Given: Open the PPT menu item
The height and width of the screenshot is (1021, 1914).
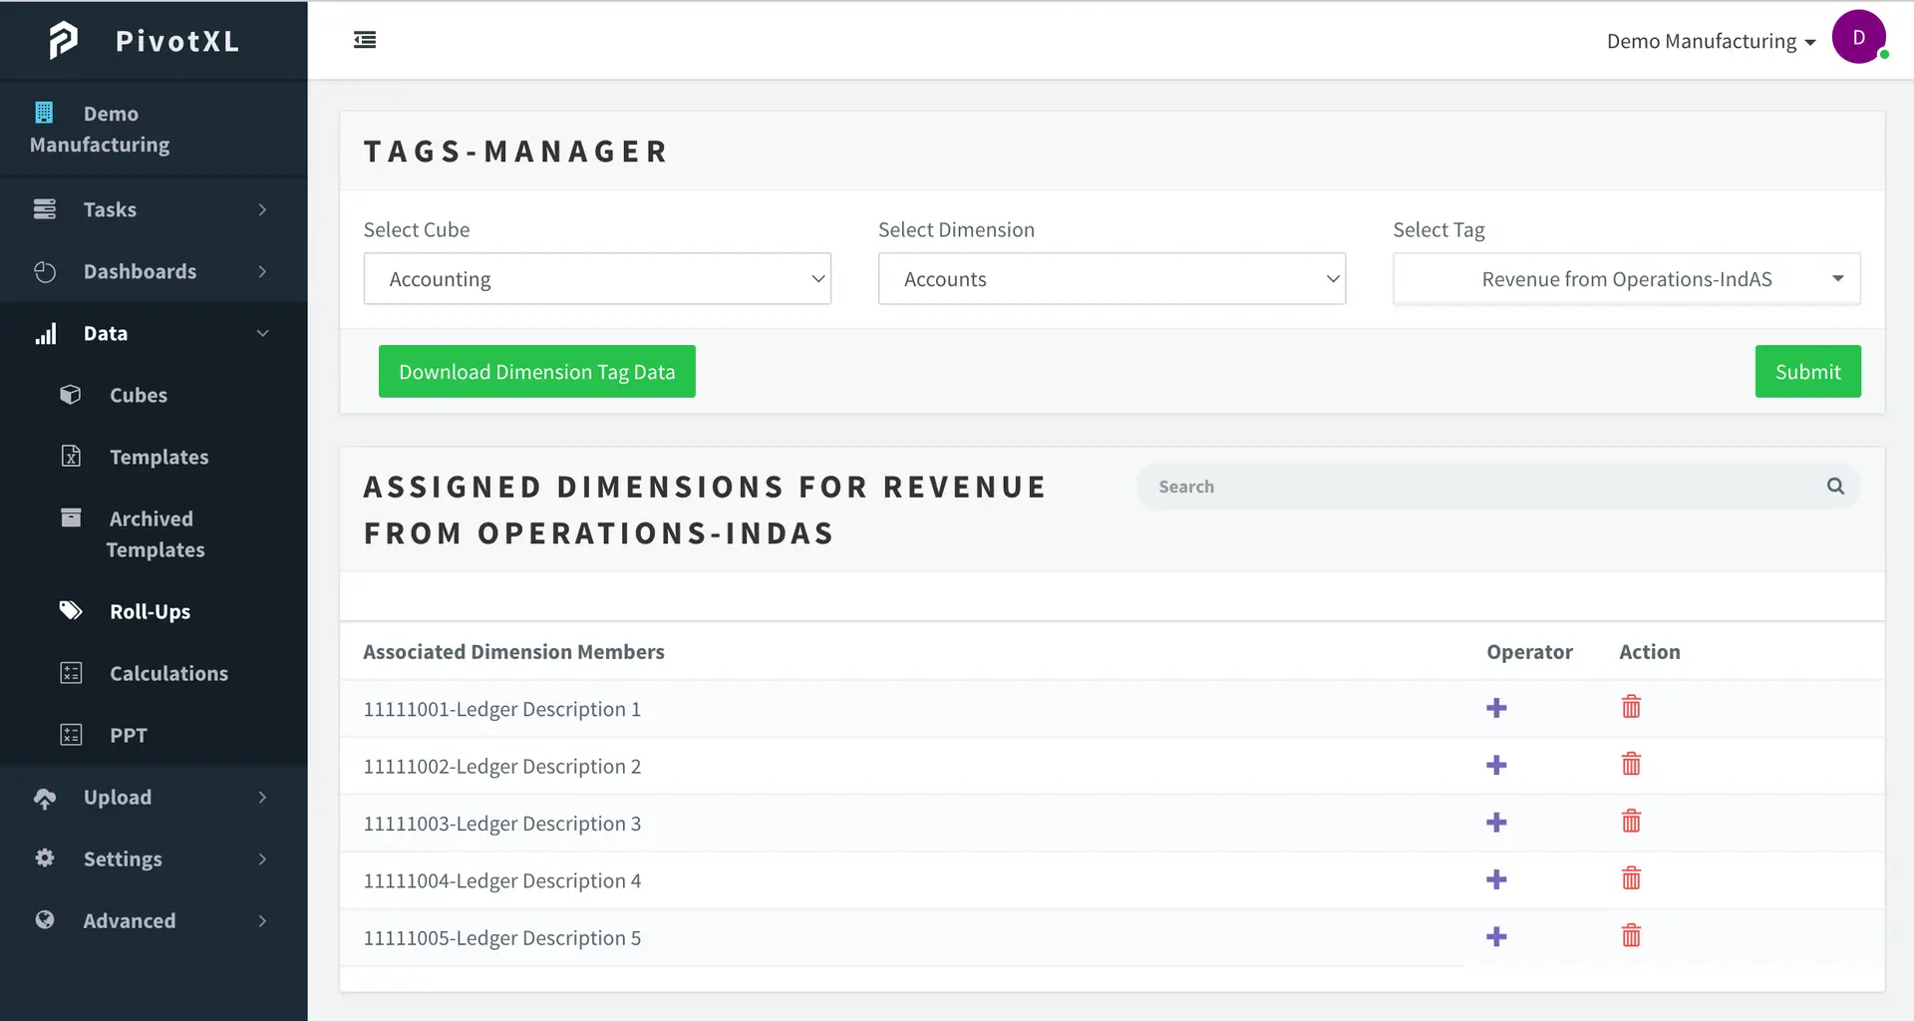Looking at the screenshot, I should pos(154,735).
